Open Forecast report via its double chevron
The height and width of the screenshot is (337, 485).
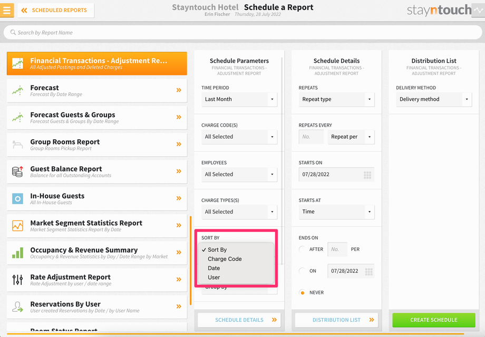click(x=179, y=90)
